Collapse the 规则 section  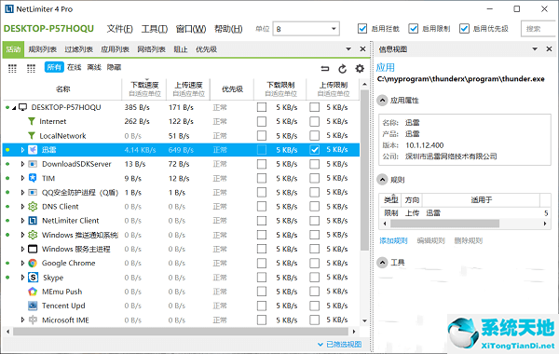pyautogui.click(x=382, y=179)
